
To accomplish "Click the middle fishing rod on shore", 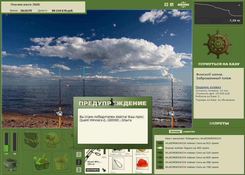I will click(x=84, y=82).
